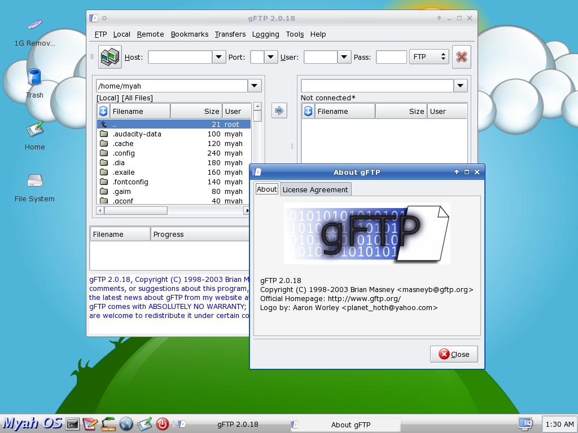Click the blue sort arrow in local file list header
The height and width of the screenshot is (433, 578).
tap(103, 111)
